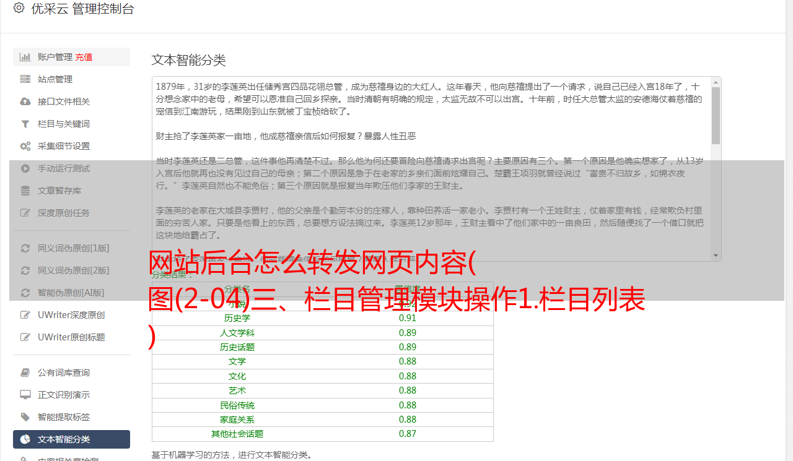Click the 历史话题 category cell
Screen dimensions: 793x461
(237, 347)
